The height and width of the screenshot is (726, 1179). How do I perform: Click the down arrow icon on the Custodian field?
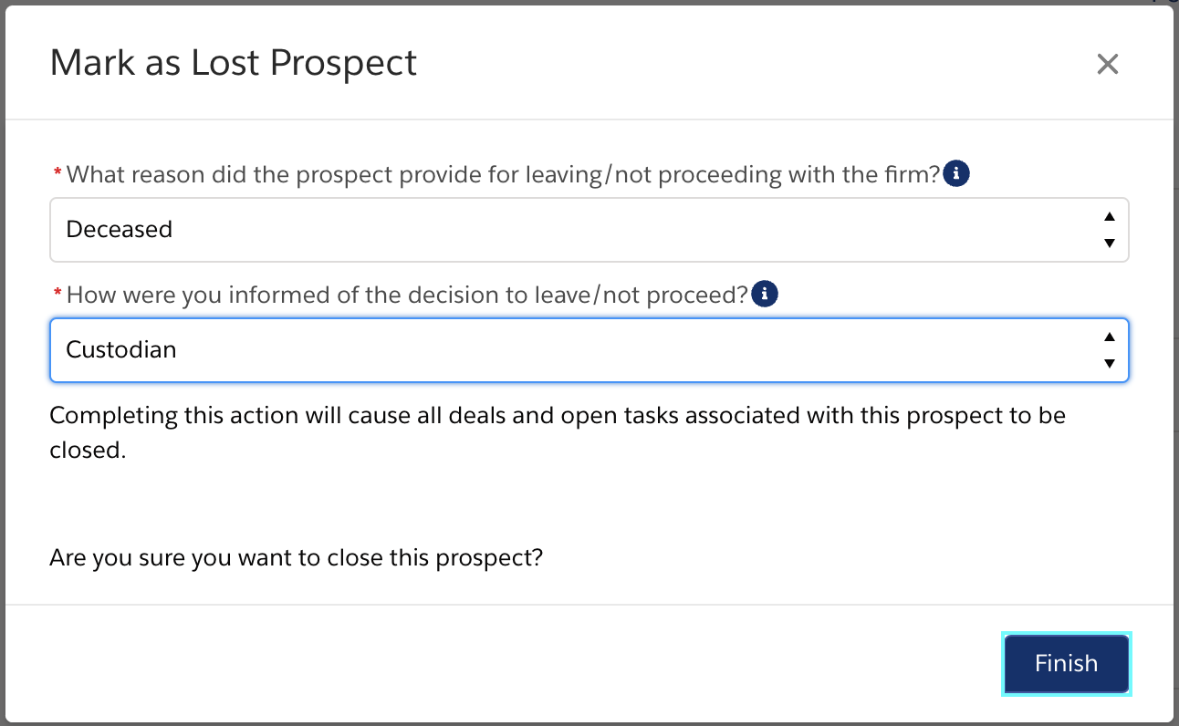pyautogui.click(x=1109, y=364)
